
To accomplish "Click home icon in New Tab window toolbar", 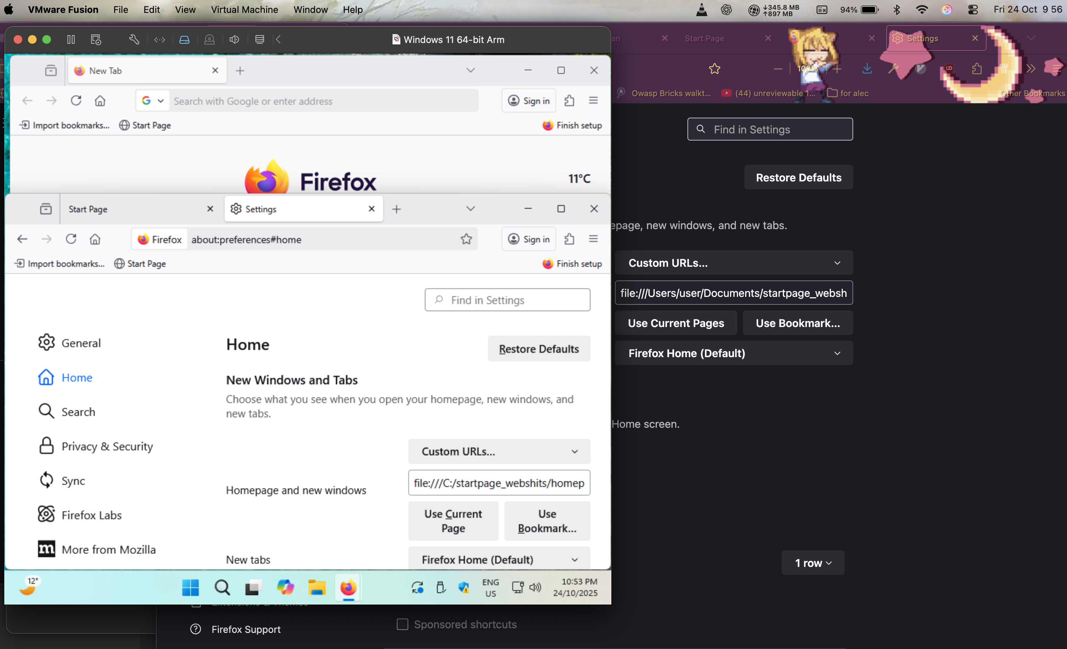I will [x=100, y=101].
